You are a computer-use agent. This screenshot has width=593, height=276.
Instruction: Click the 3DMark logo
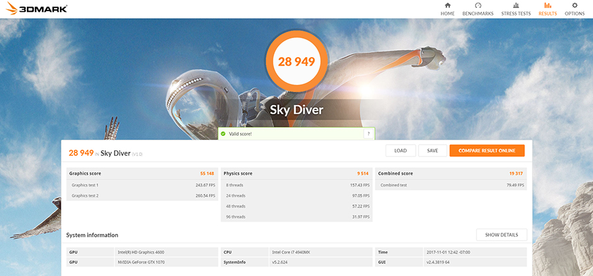point(35,9)
